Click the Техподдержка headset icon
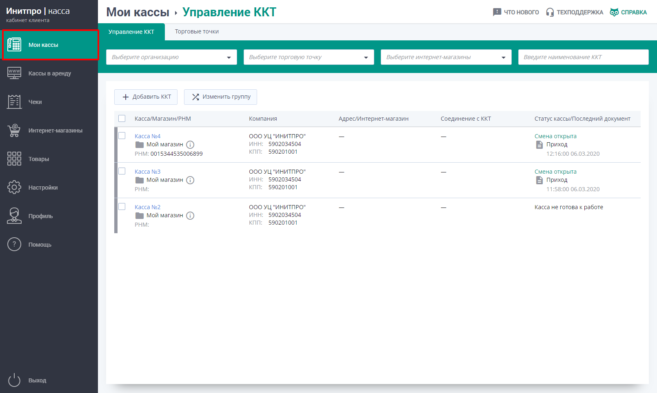 click(550, 12)
